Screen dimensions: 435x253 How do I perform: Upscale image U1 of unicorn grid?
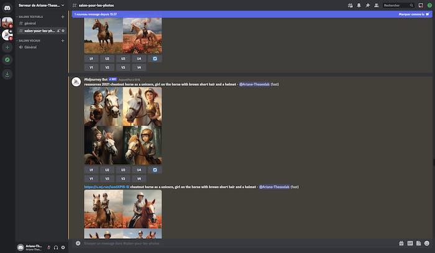(91, 170)
